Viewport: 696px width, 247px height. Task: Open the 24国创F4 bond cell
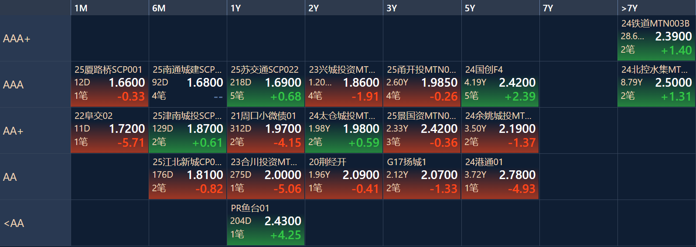[500, 85]
